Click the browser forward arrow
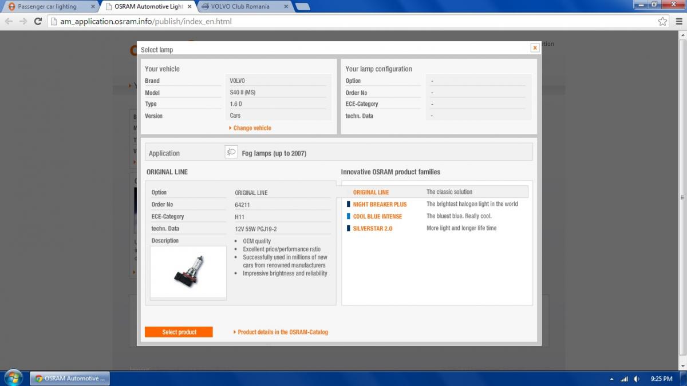This screenshot has height=386, width=687. (23, 21)
